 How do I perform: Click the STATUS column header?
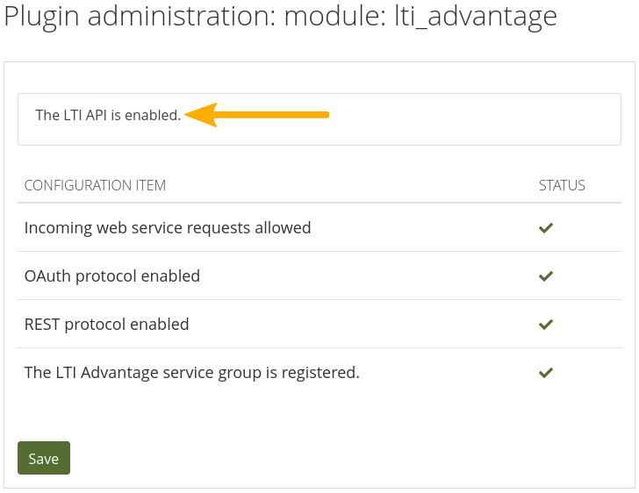pyautogui.click(x=562, y=186)
